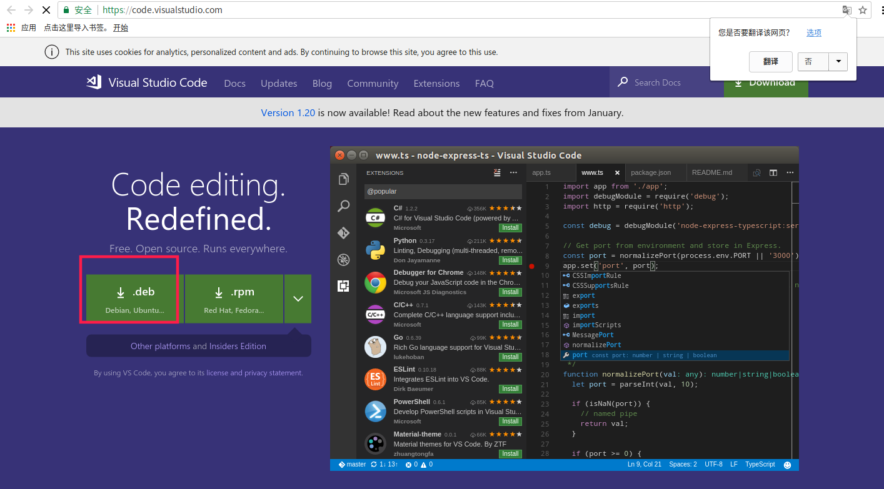
Task: Open the Docs menu item
Action: point(234,83)
